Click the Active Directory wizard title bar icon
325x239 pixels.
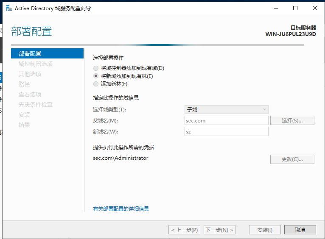click(8, 8)
